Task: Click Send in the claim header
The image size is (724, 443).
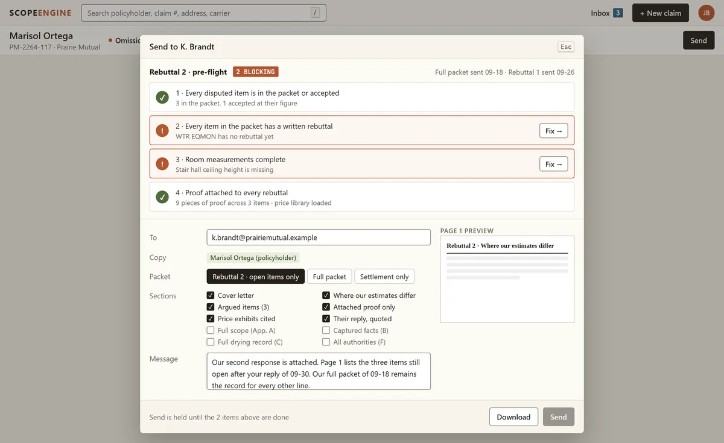Action: pyautogui.click(x=699, y=40)
